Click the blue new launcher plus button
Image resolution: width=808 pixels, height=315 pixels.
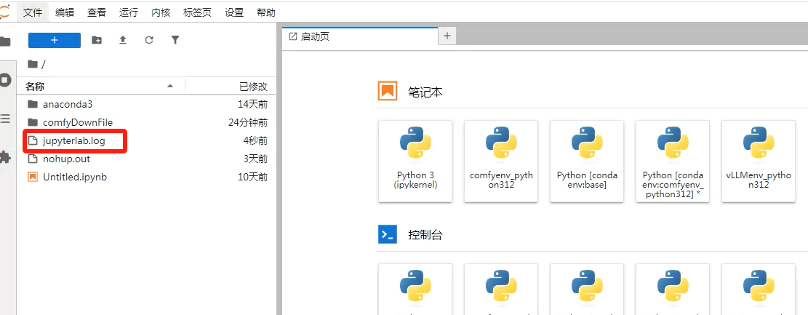click(x=55, y=40)
